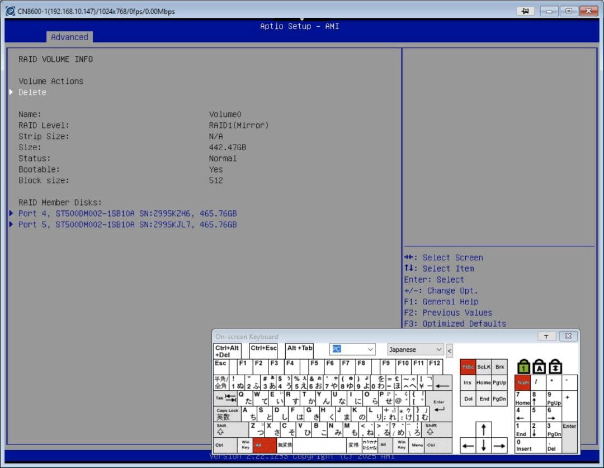Click the green Num Lock padlock indicator

523,366
